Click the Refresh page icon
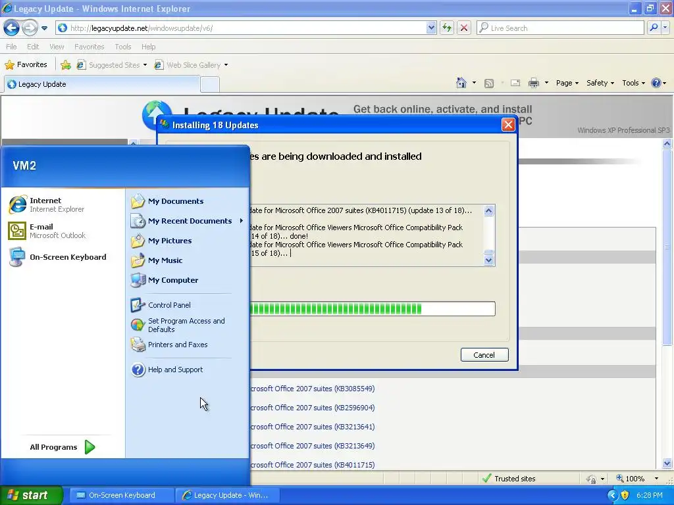674x505 pixels. click(447, 28)
